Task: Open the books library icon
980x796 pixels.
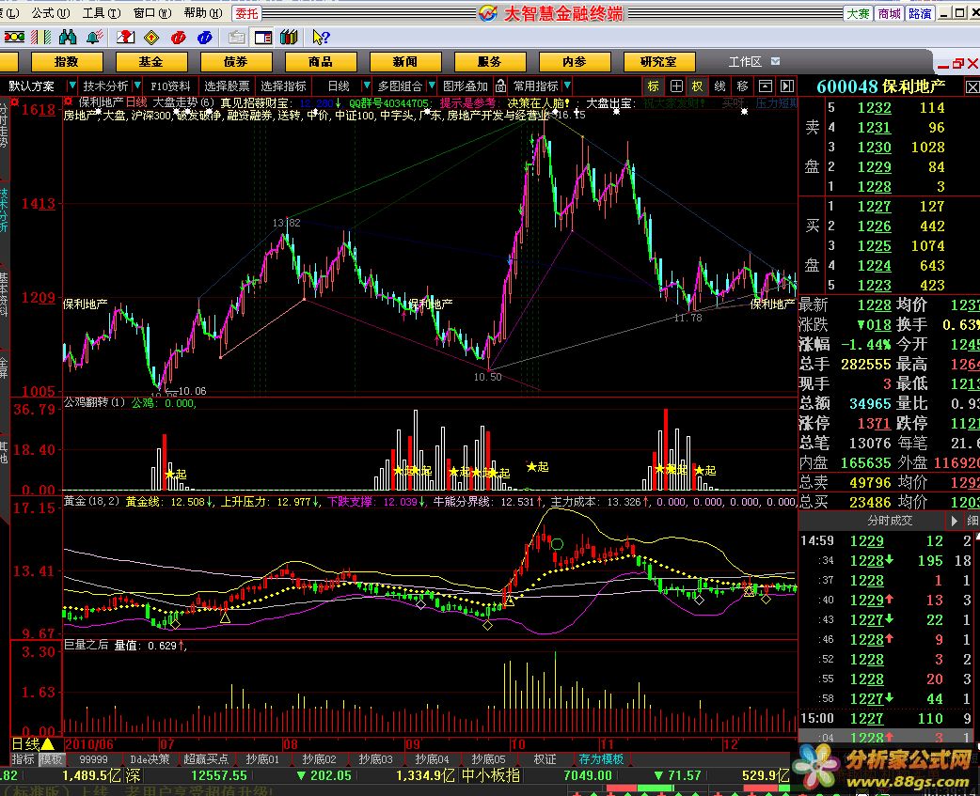Action: (x=289, y=38)
